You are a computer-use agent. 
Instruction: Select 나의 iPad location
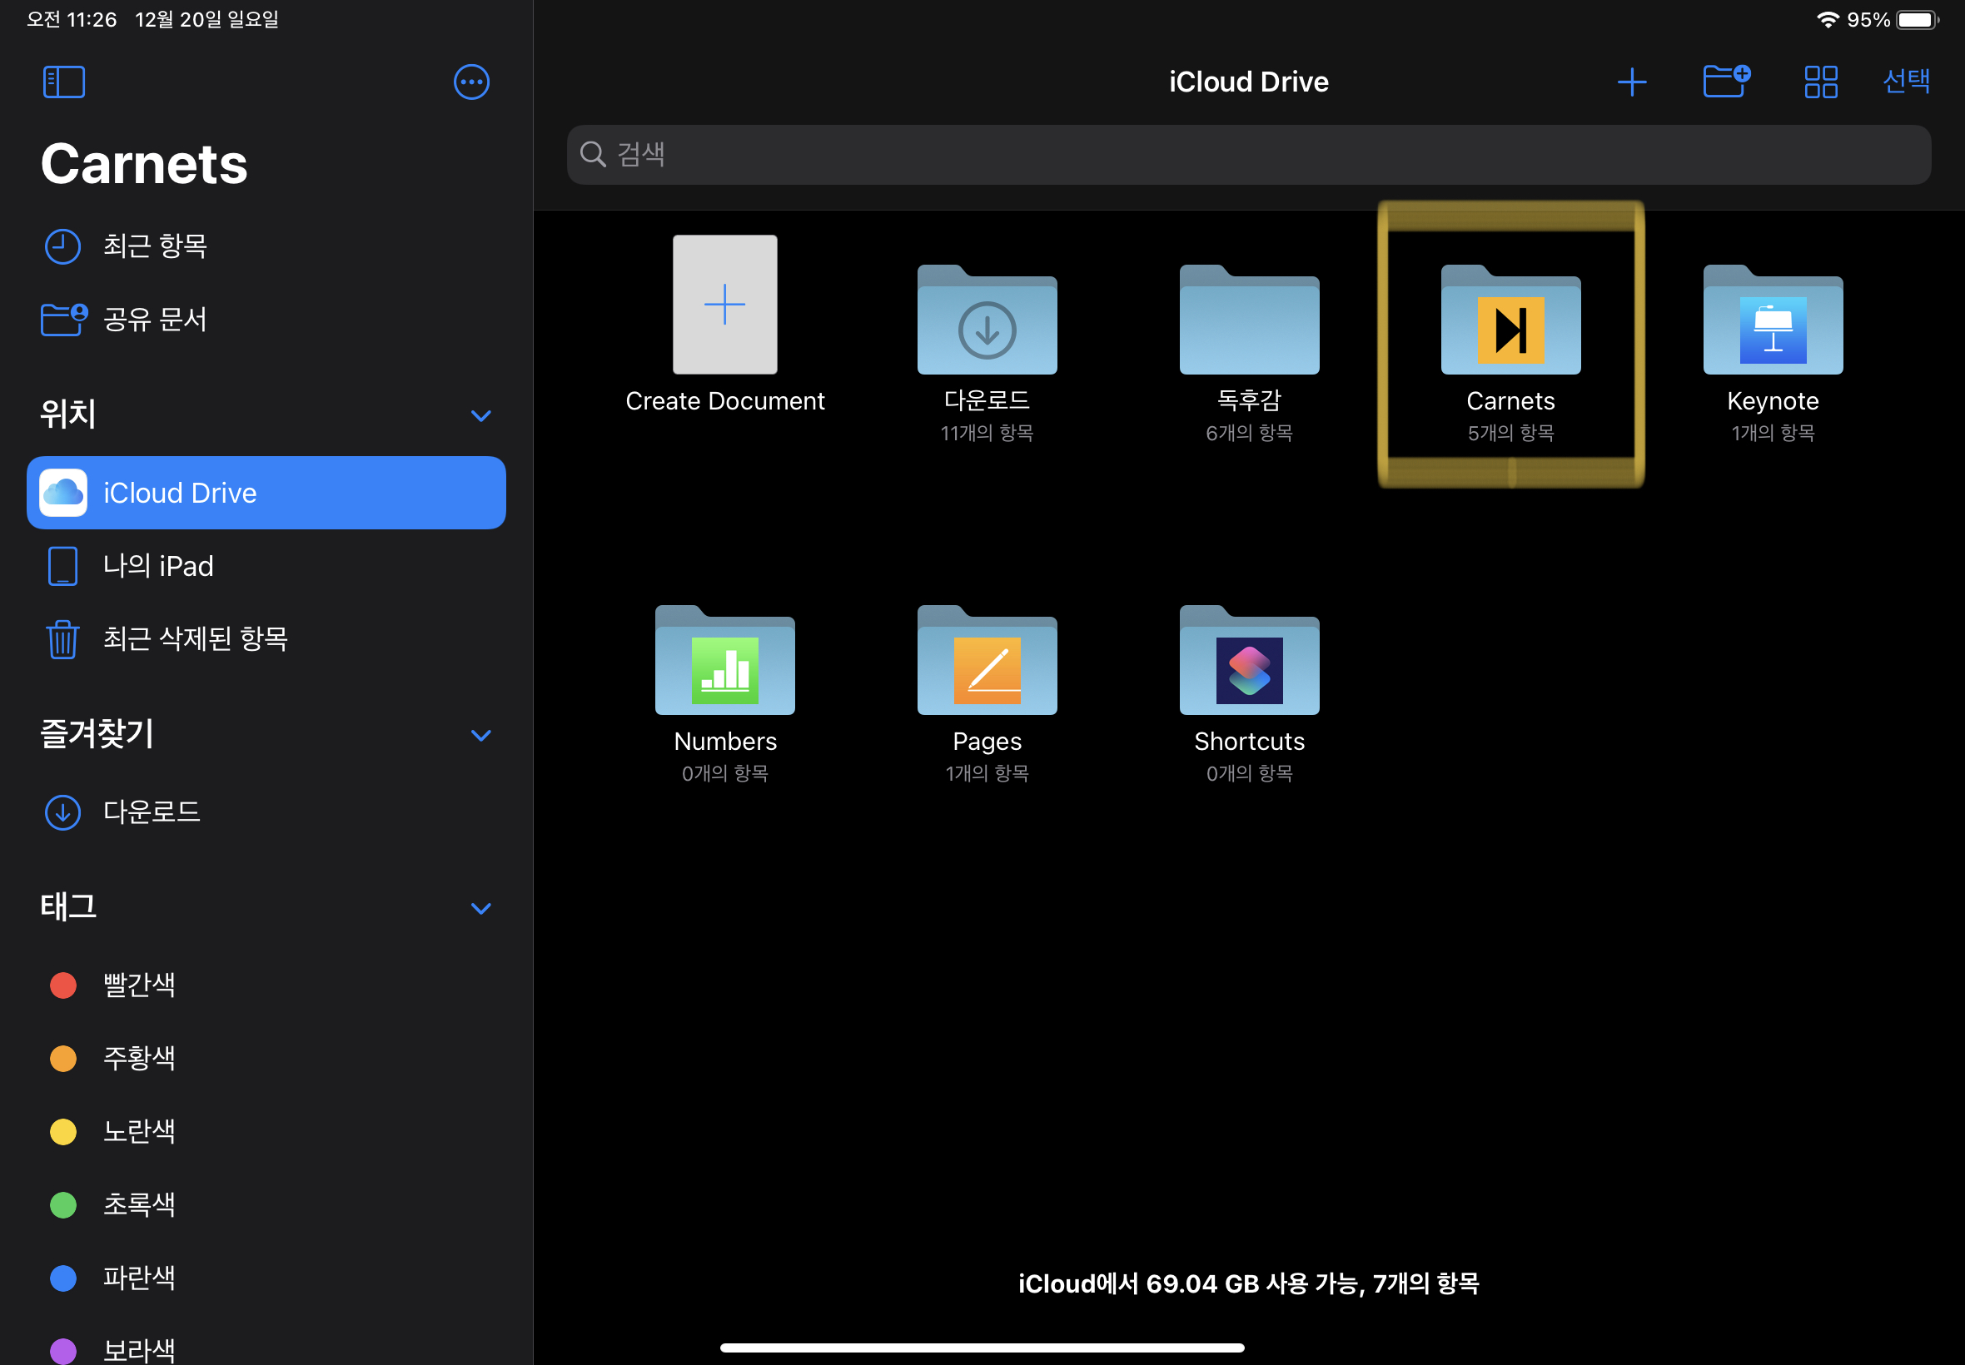[x=158, y=566]
